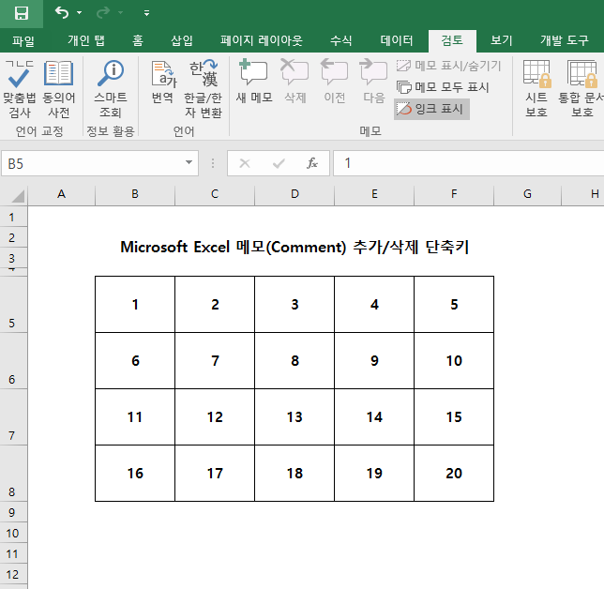Toggle 메모 표시/숨기기 option
The width and height of the screenshot is (604, 589).
(x=448, y=66)
